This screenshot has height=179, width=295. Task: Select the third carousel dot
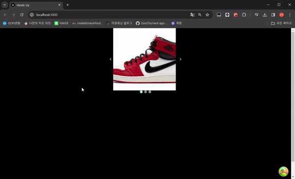click(150, 92)
